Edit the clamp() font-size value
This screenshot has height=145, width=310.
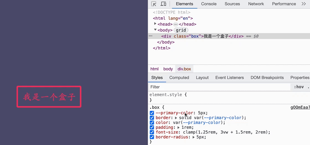(x=225, y=132)
